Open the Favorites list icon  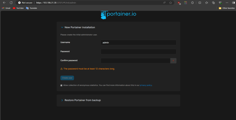click(207, 3)
